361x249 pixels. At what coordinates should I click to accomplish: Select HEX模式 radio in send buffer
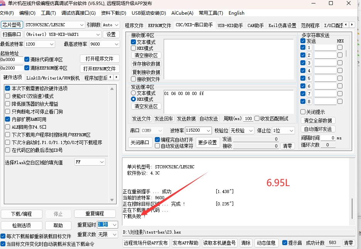[x=133, y=99]
